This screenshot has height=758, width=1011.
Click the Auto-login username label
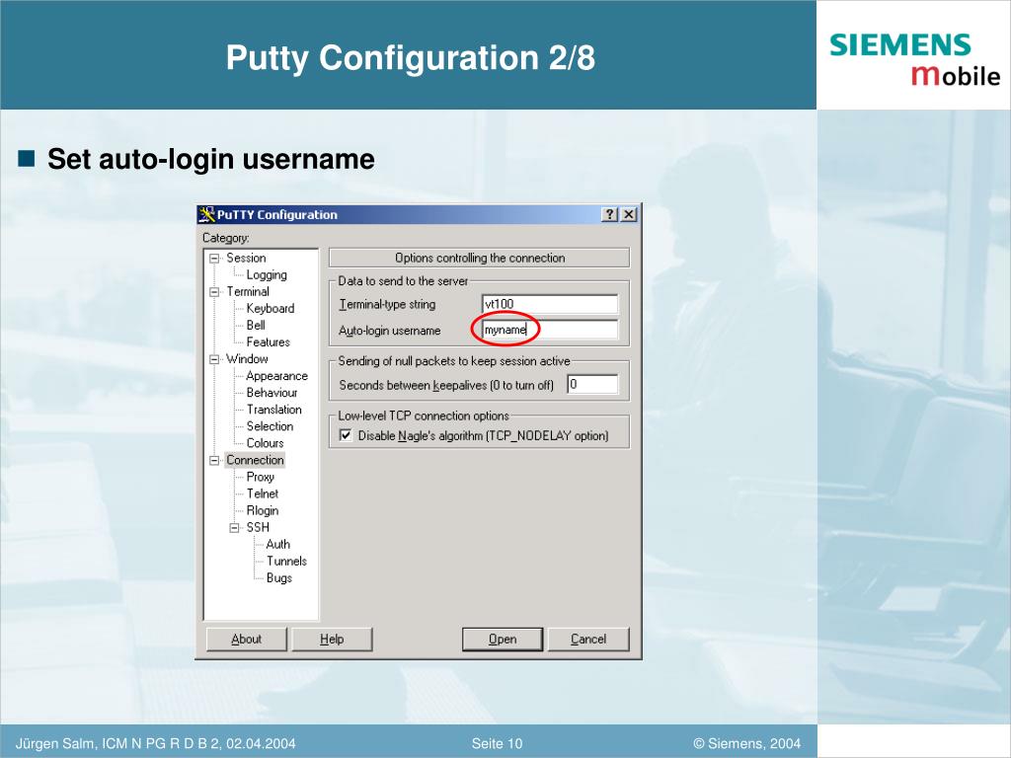click(x=389, y=330)
